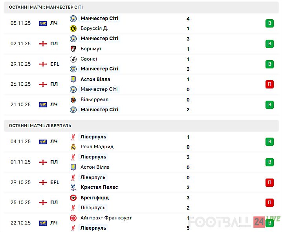Click the Real Madrid crest icon
This screenshot has width=282, height=232.
click(x=73, y=147)
